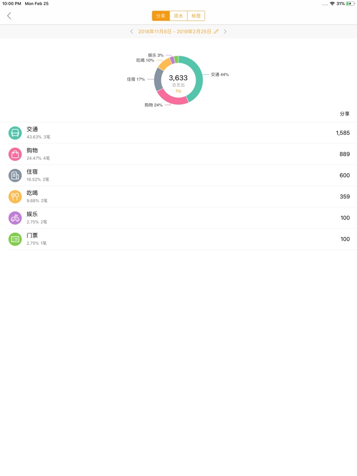Click the pink 购物 donut chart segment
Image resolution: width=357 pixels, height=476 pixels.
coord(171,98)
